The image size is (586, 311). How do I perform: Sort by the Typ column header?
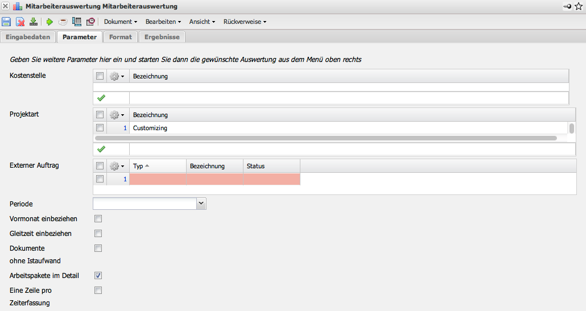(158, 166)
